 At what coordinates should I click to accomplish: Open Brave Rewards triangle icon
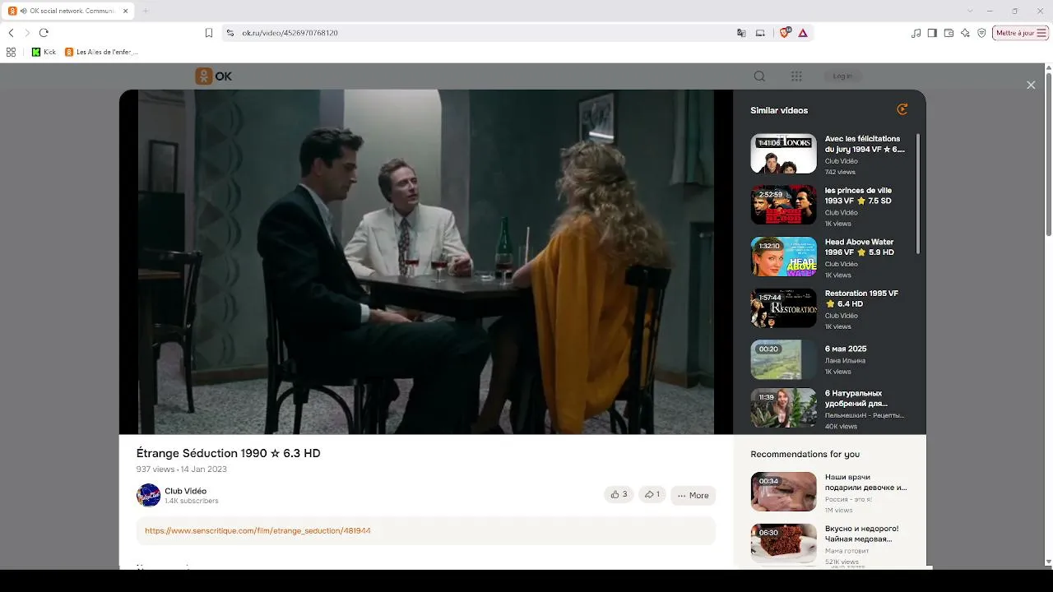(803, 33)
